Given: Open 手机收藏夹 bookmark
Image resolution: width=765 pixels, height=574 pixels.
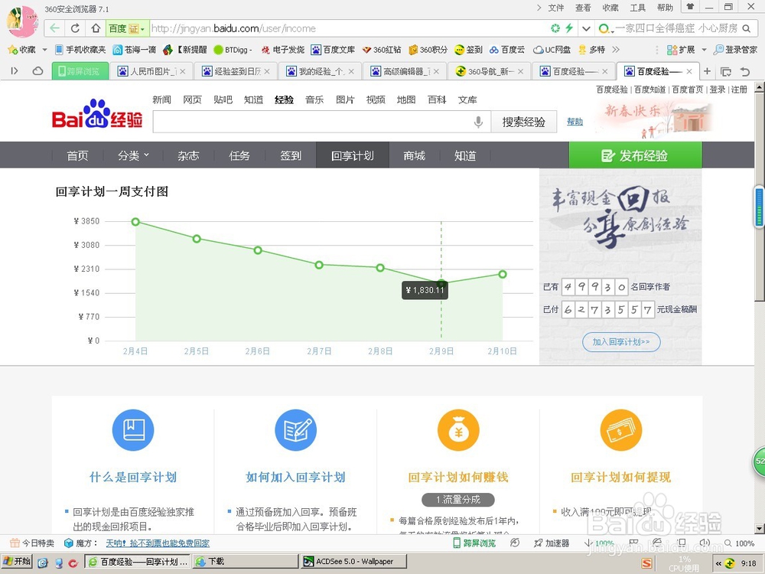Looking at the screenshot, I should coord(80,49).
